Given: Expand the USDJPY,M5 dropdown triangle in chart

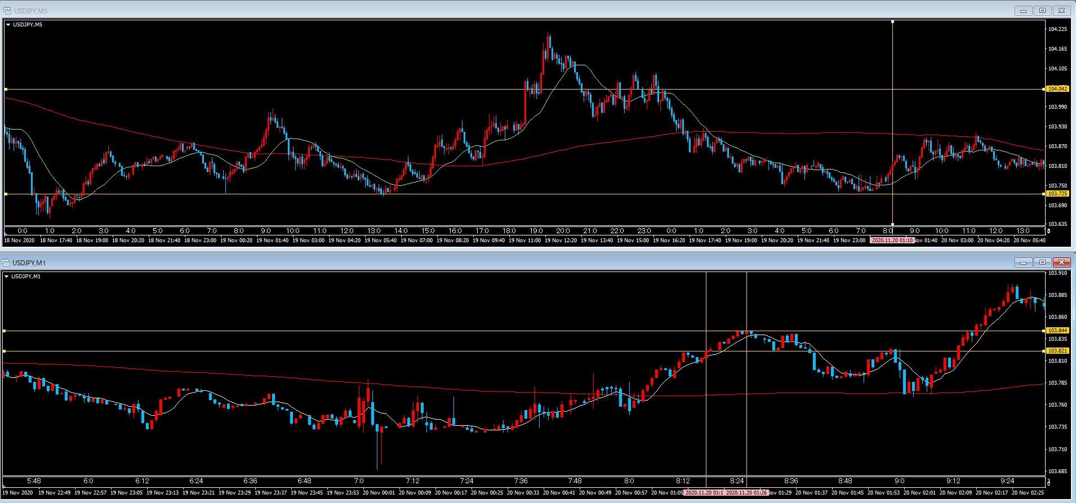Looking at the screenshot, I should click(x=8, y=25).
